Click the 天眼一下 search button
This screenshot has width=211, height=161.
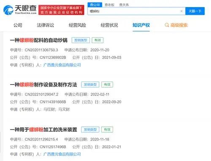(x=195, y=11)
